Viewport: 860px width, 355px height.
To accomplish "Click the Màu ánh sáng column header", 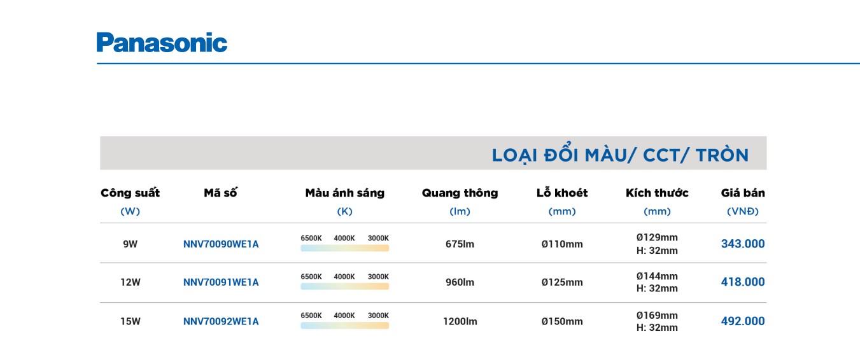I will [344, 193].
